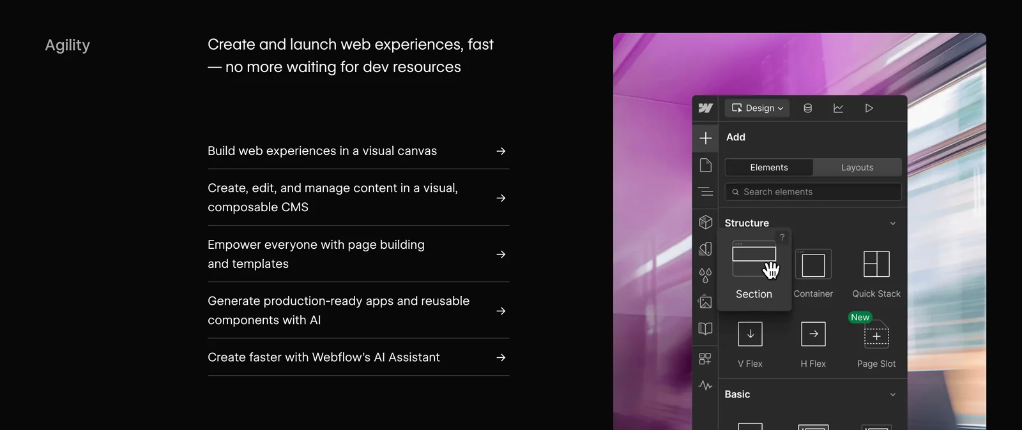Open the Apps grid icon
The width and height of the screenshot is (1022, 430).
click(705, 359)
